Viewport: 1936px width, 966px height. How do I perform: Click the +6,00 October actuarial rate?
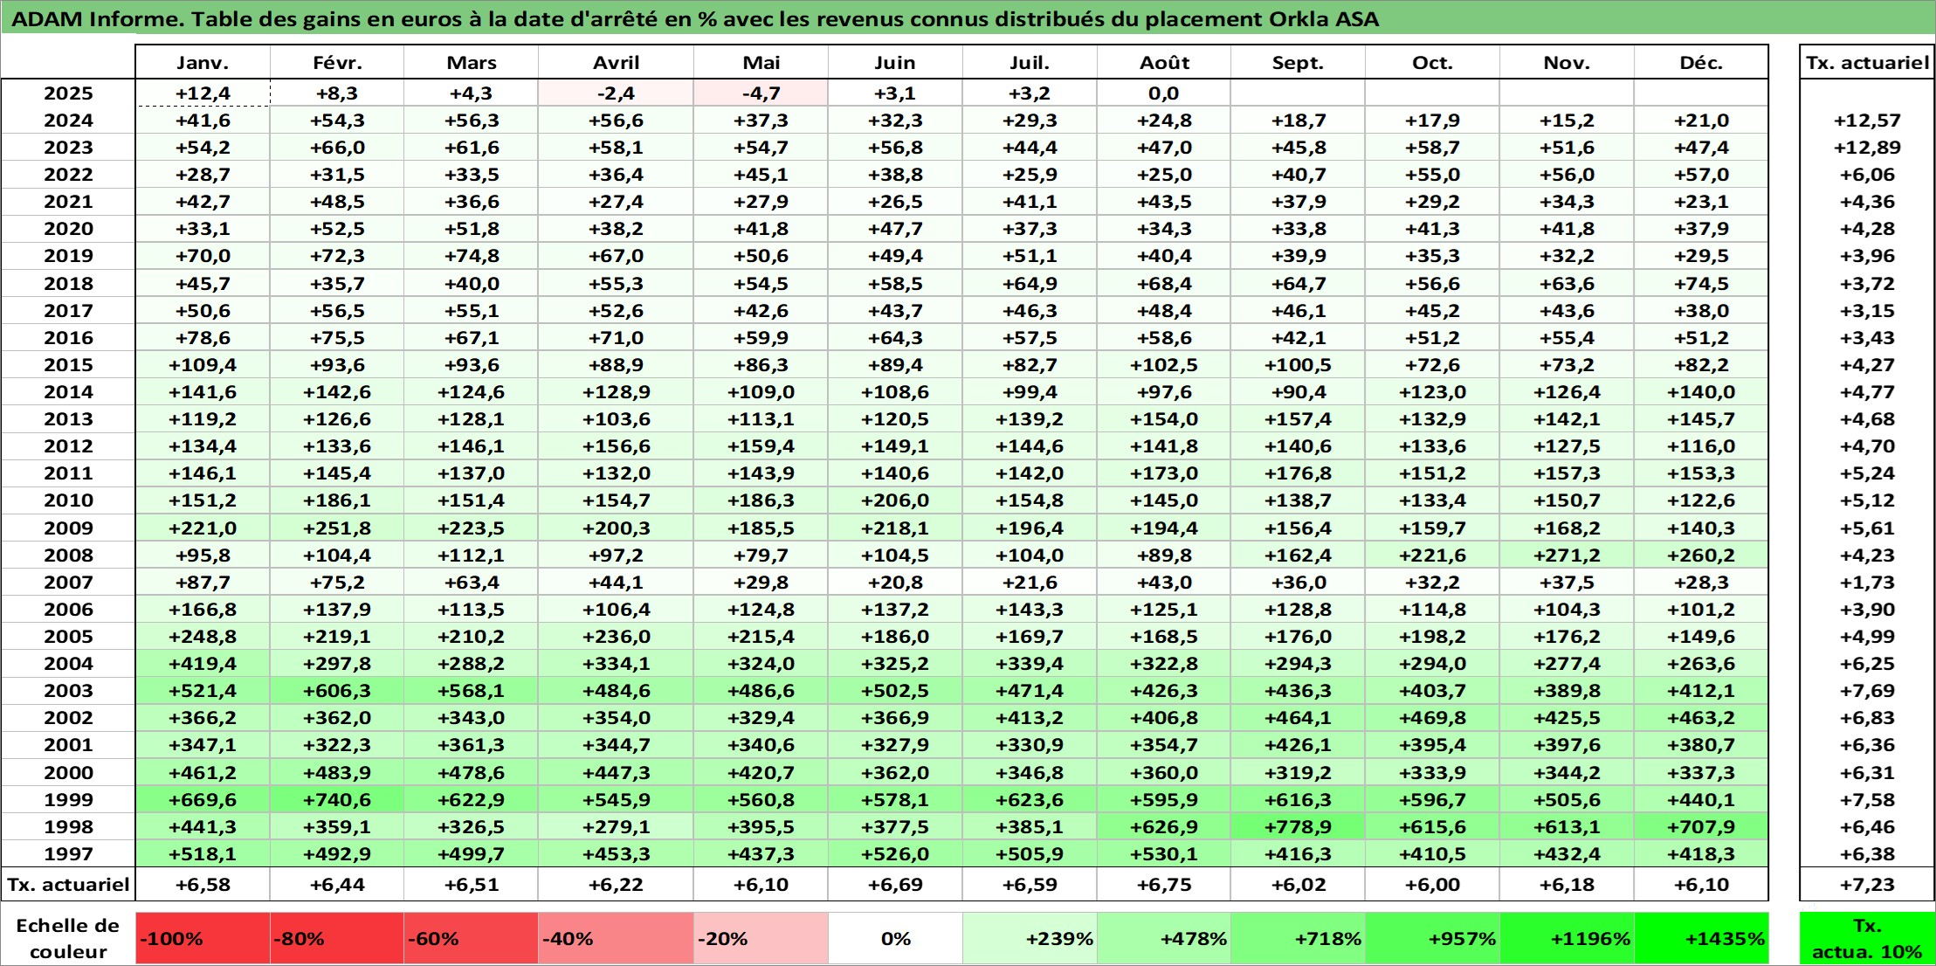tap(1432, 885)
